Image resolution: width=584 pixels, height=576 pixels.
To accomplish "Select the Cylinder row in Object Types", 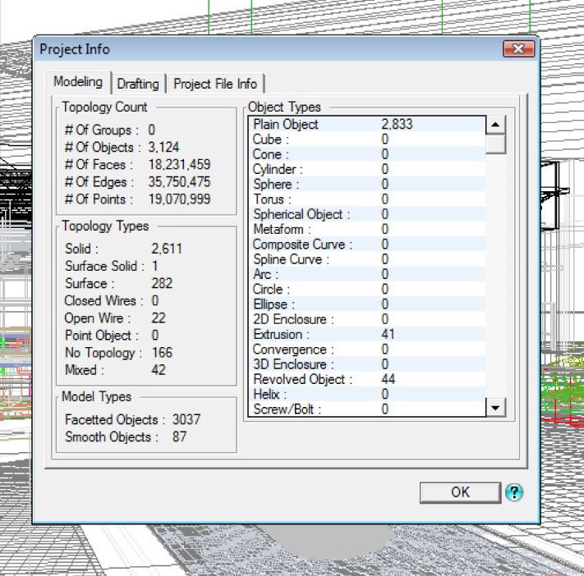I will [367, 169].
